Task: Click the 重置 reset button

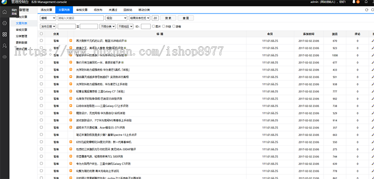Action: [186, 18]
